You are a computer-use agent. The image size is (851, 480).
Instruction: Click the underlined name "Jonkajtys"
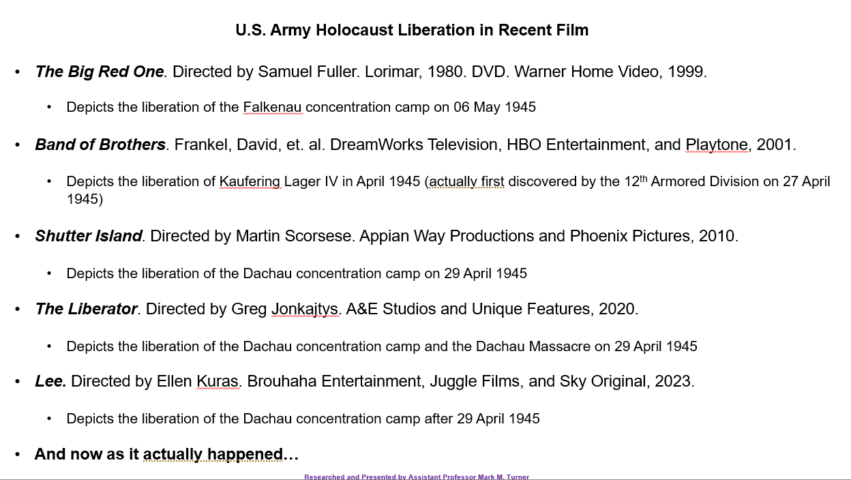click(305, 309)
